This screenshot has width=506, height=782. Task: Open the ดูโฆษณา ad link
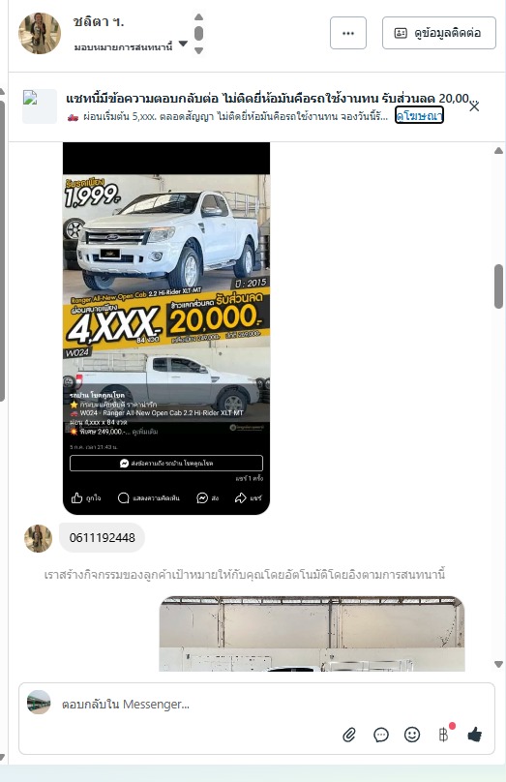(x=419, y=116)
